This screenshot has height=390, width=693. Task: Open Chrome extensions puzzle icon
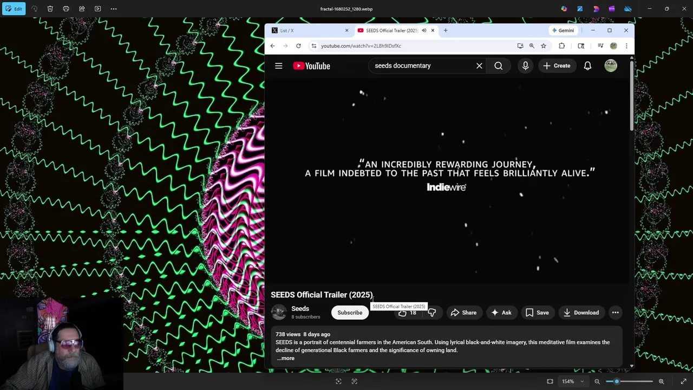coord(561,46)
